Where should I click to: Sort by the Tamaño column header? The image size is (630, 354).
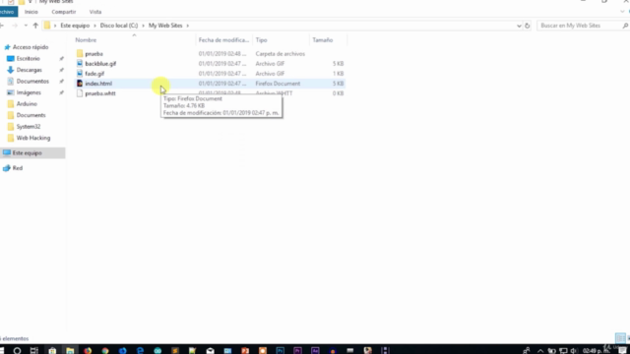[323, 40]
